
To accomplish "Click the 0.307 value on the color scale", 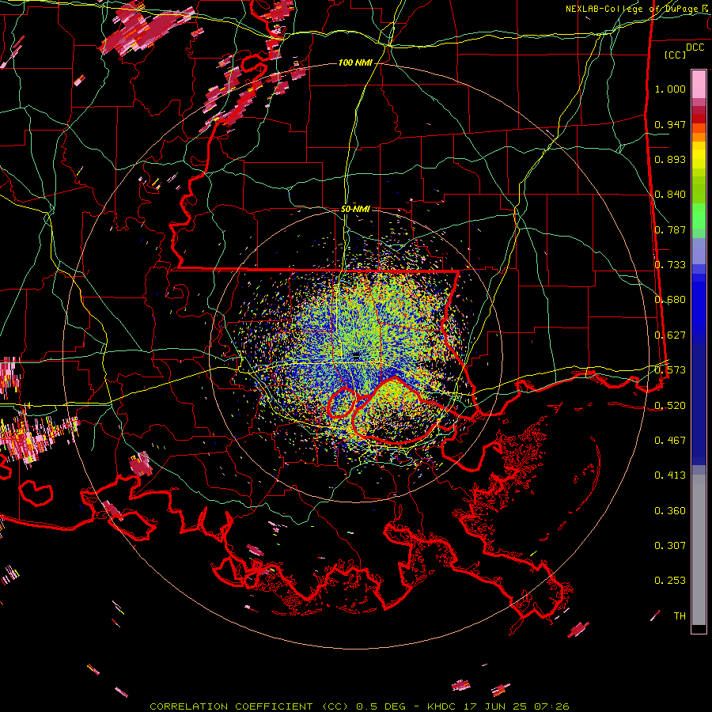I will pyautogui.click(x=670, y=546).
